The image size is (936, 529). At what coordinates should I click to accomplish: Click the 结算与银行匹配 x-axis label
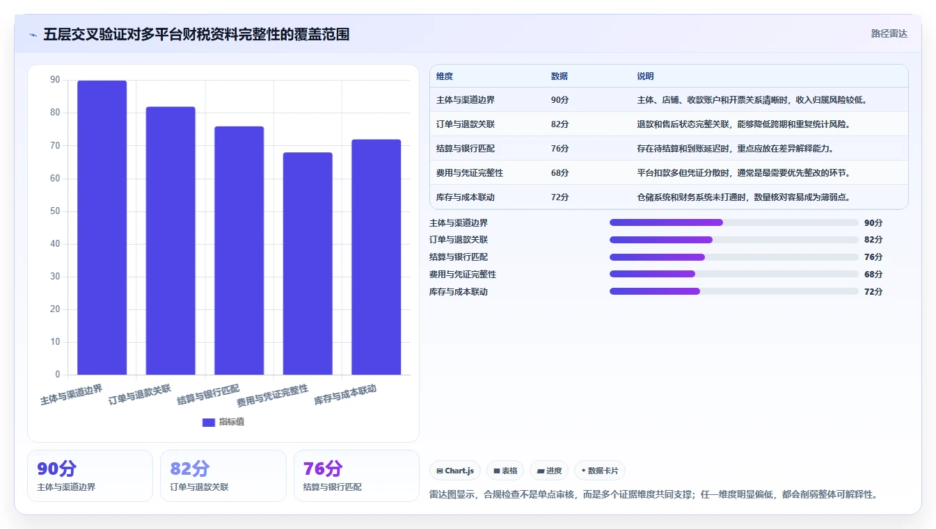[209, 394]
